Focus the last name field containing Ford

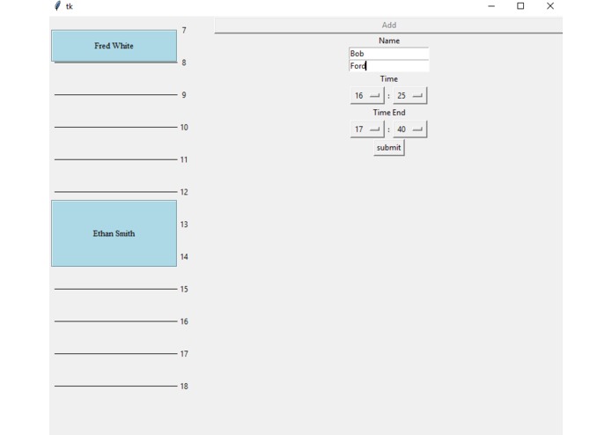click(388, 65)
